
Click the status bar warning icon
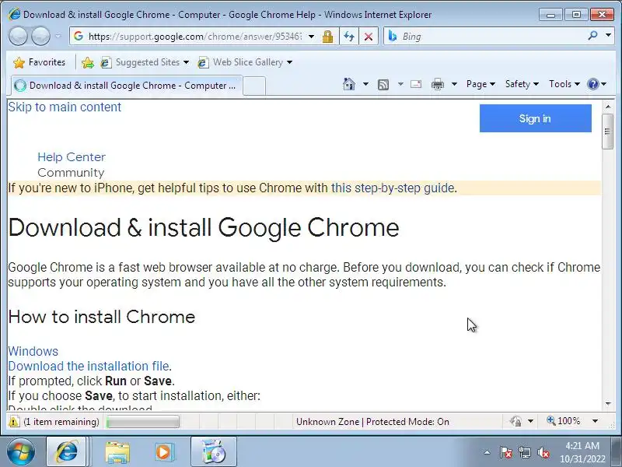pos(14,422)
